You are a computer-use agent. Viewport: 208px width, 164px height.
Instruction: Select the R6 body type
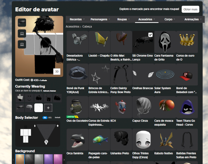45,118
